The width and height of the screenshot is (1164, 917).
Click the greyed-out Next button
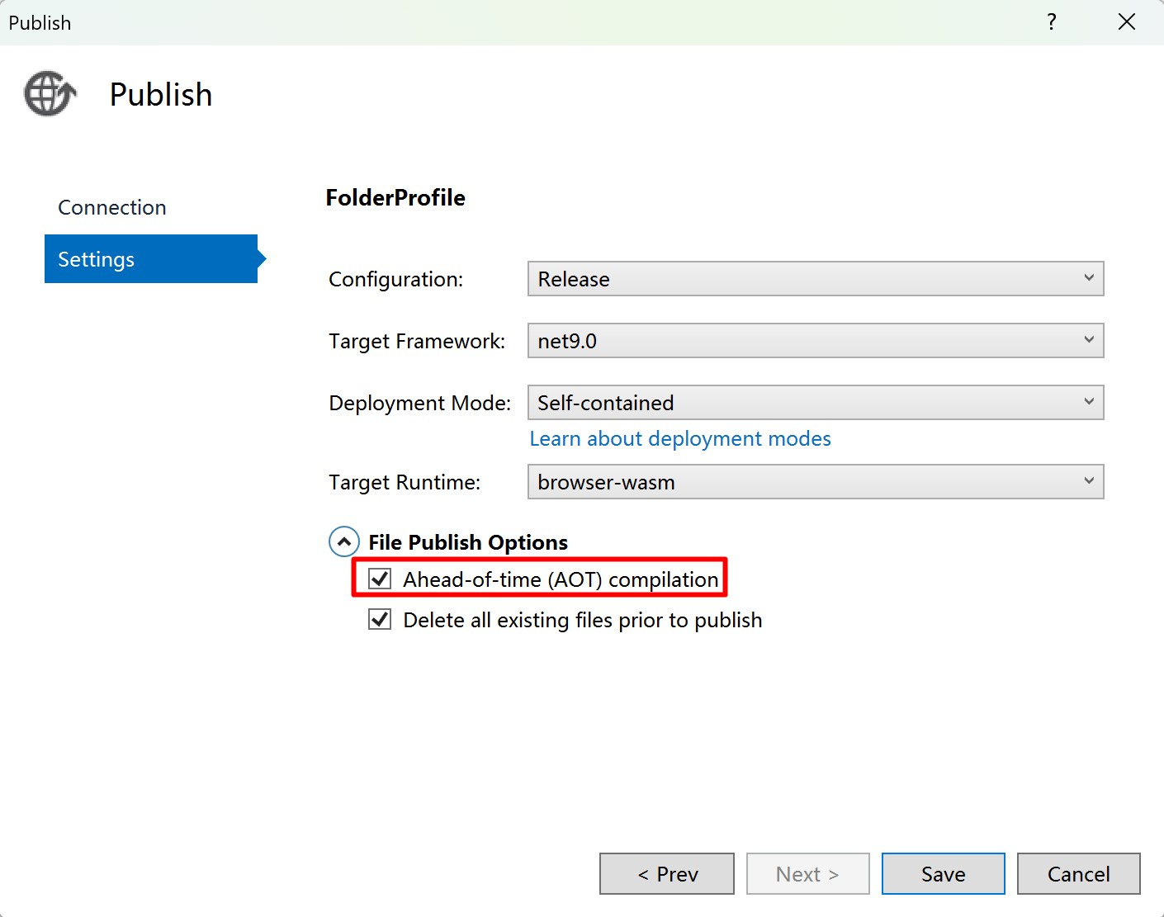(807, 874)
